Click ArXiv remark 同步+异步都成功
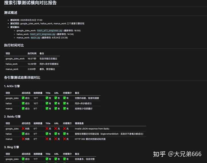Viewport: 207px width, 163px height. [x=83, y=103]
